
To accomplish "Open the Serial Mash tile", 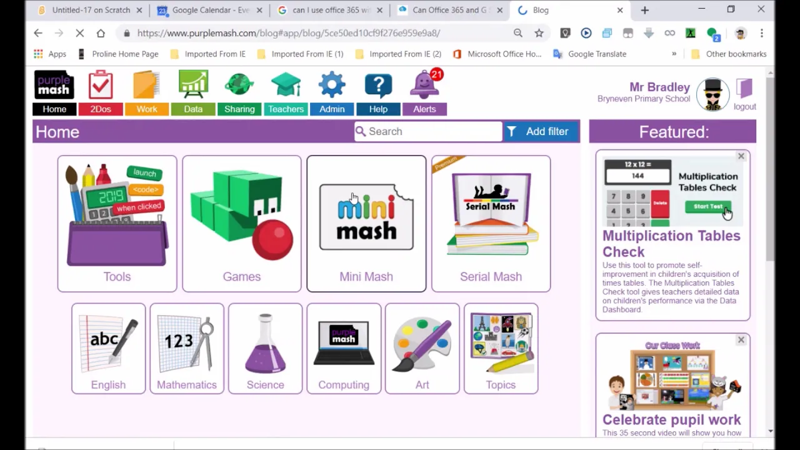I will pyautogui.click(x=491, y=224).
